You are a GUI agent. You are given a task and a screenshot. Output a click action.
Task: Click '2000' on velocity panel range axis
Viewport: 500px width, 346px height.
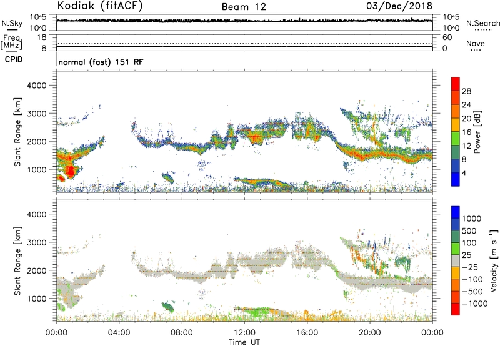tap(37, 270)
